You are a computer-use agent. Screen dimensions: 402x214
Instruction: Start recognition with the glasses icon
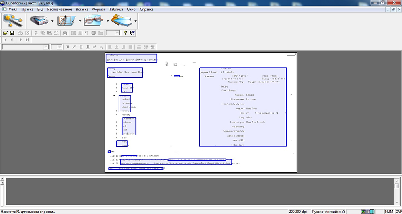pyautogui.click(x=94, y=20)
